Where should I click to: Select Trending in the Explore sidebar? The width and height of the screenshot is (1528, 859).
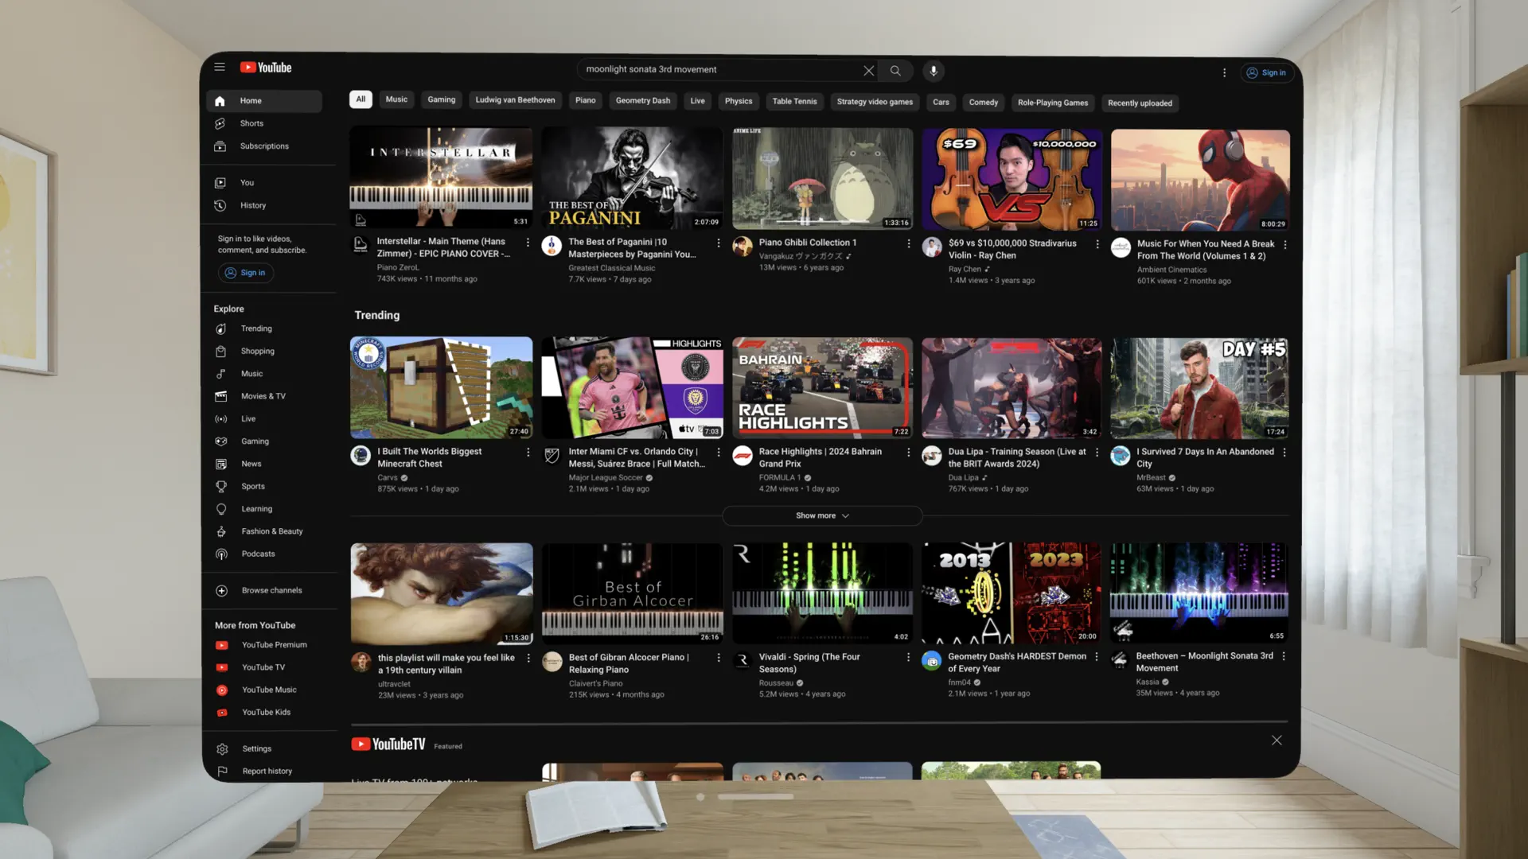point(255,328)
